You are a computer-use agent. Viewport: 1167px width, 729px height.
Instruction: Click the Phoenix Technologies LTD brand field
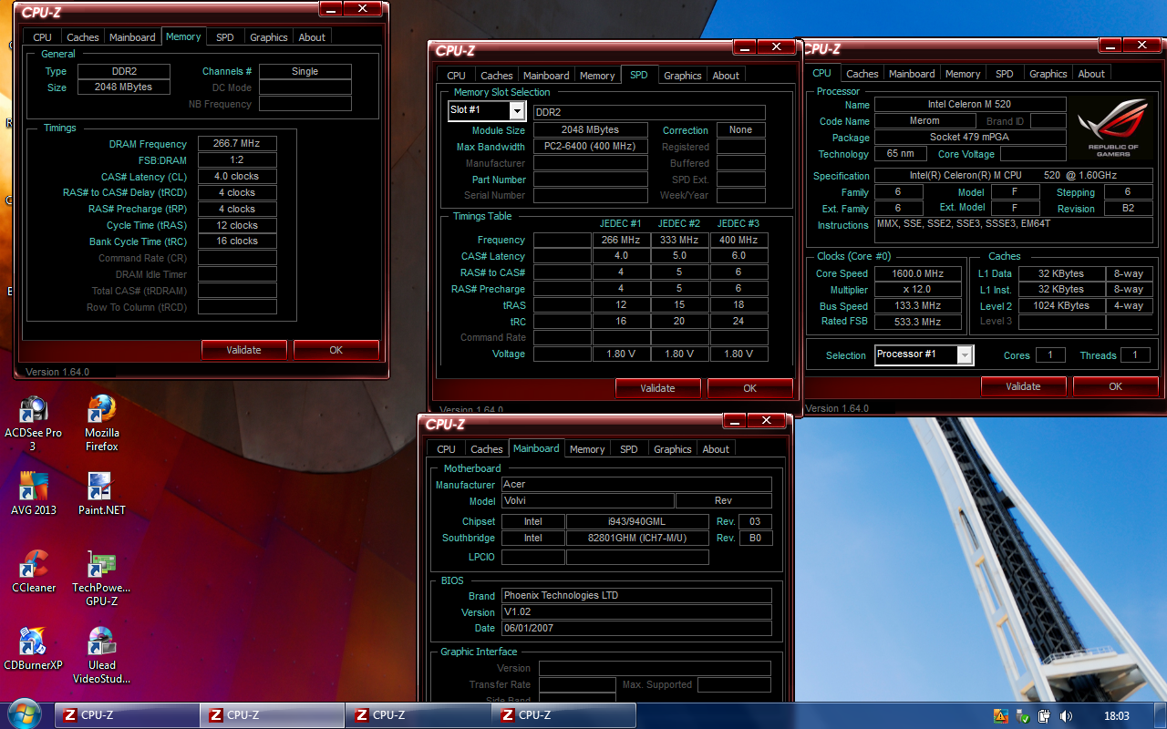coord(636,596)
